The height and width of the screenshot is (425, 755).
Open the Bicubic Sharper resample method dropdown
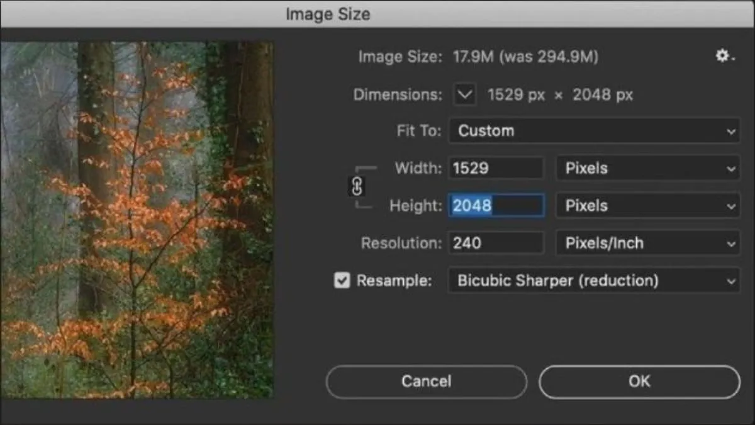point(594,281)
